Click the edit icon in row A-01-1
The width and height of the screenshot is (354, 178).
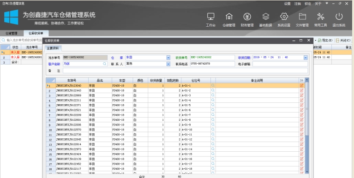coord(302,85)
